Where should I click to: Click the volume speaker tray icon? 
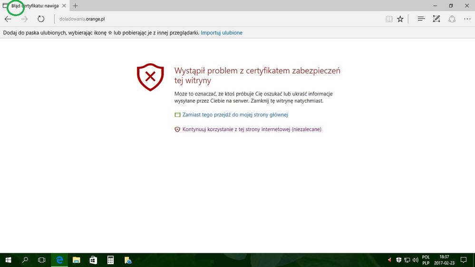[x=415, y=260]
